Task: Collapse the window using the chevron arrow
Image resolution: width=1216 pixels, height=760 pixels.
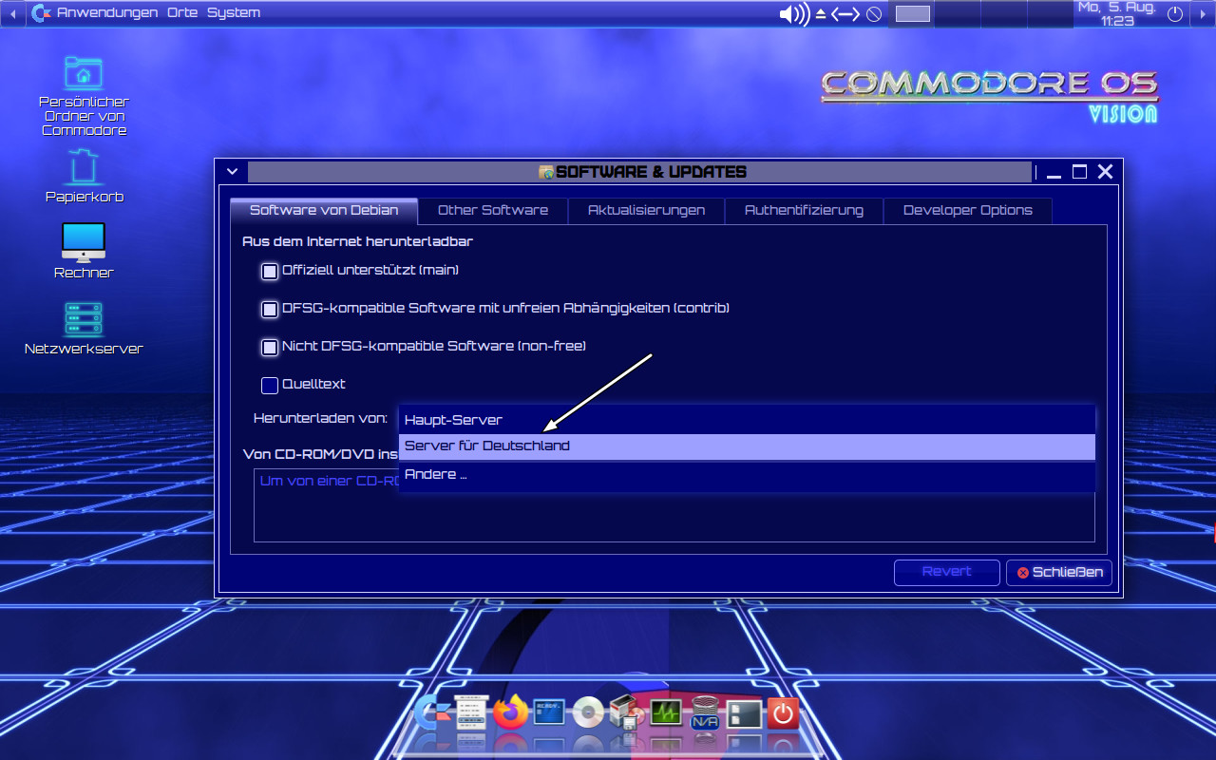Action: (232, 171)
